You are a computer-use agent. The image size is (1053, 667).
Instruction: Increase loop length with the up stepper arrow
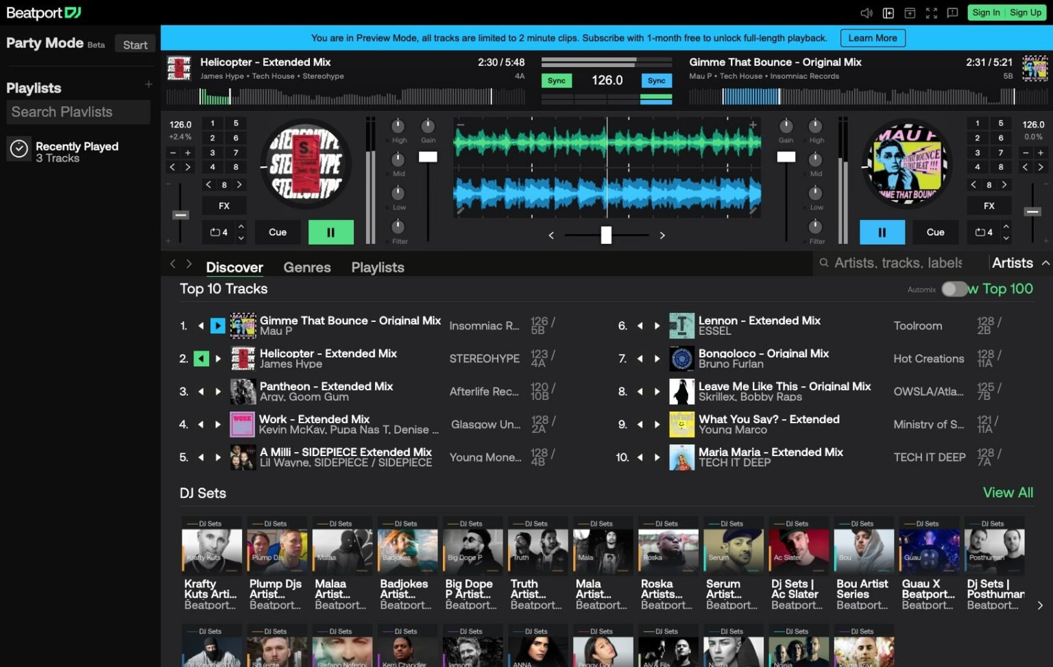click(x=241, y=227)
